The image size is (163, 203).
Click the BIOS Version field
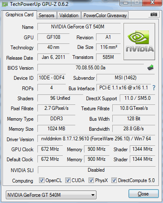pos(91,68)
